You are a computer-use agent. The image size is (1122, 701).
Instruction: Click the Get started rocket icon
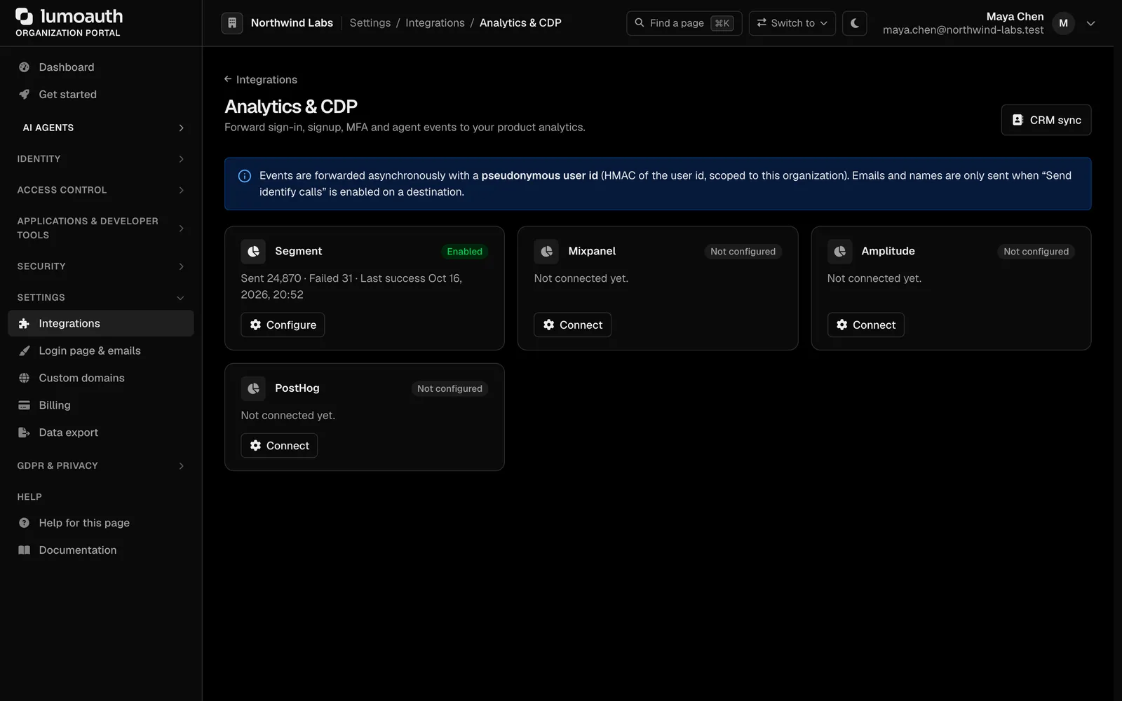coord(25,95)
